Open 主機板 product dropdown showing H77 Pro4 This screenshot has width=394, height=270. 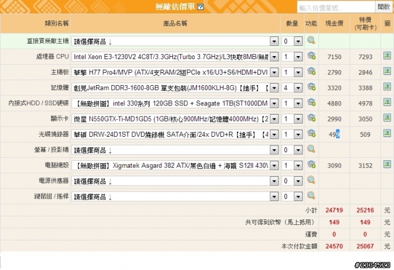pos(175,73)
